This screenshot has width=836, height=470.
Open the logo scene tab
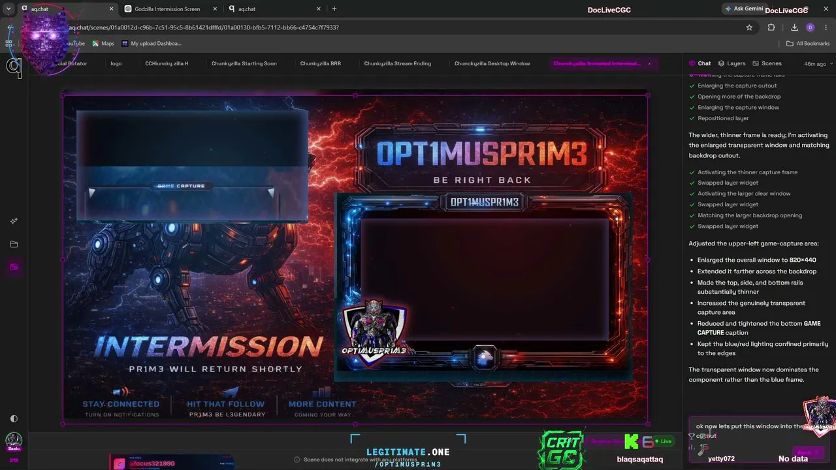(x=116, y=63)
